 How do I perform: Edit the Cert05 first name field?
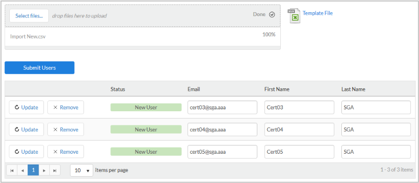pyautogui.click(x=299, y=152)
